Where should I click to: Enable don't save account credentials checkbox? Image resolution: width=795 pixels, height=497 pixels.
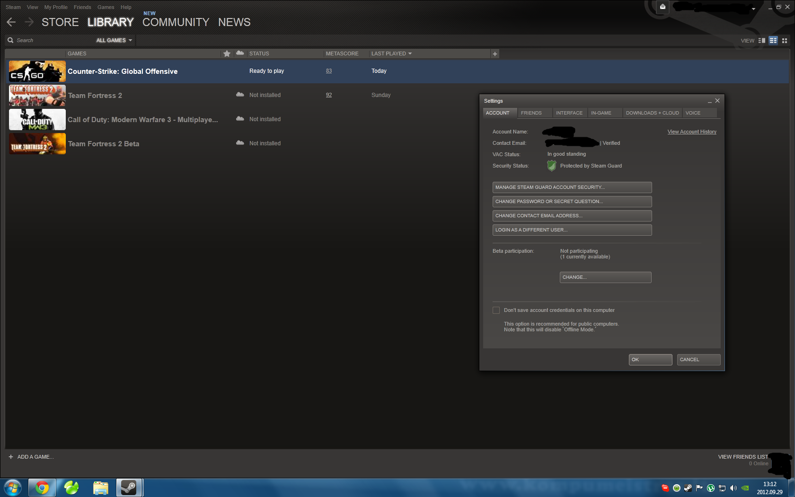[x=496, y=311]
